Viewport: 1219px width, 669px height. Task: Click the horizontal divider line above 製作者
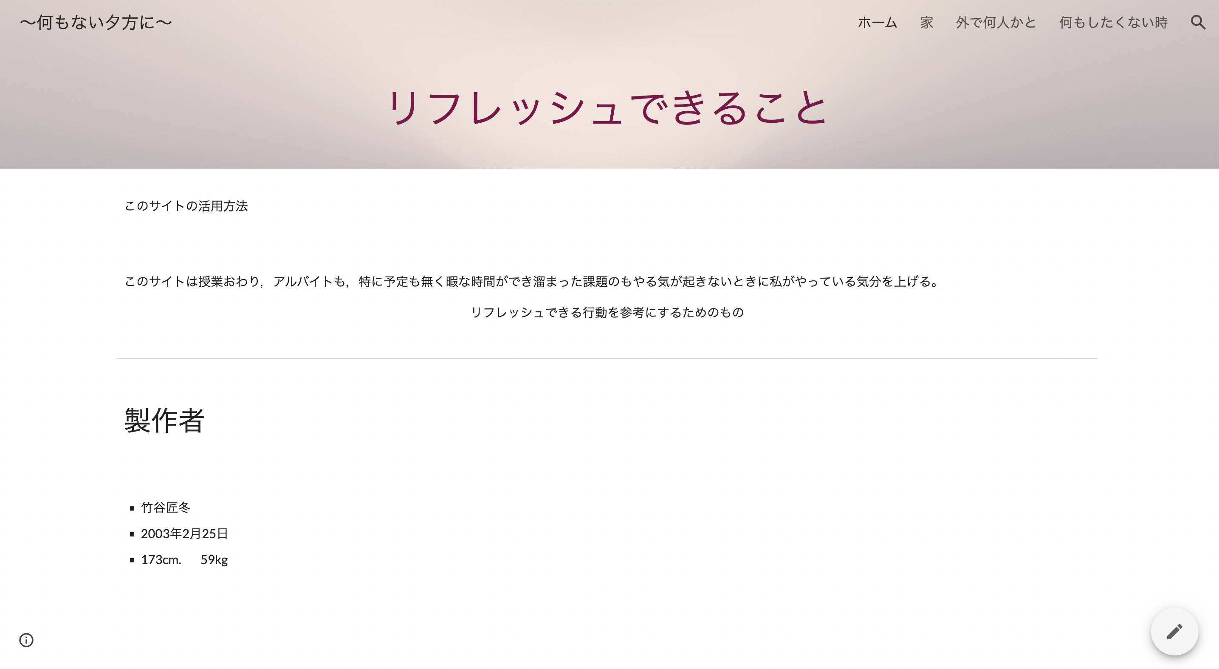click(x=607, y=358)
